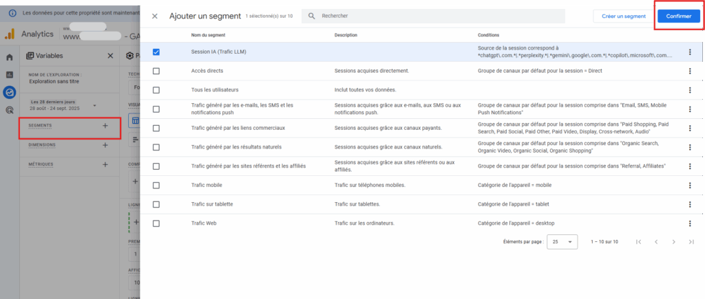This screenshot has width=705, height=299.
Task: Add a metric with the plus icon
Action: pos(105,164)
